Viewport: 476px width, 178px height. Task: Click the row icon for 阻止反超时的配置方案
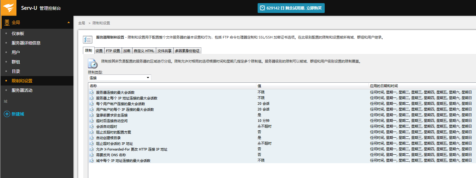pos(91,132)
